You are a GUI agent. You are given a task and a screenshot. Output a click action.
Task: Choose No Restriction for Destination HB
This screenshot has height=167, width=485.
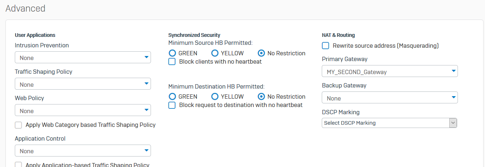pyautogui.click(x=261, y=97)
